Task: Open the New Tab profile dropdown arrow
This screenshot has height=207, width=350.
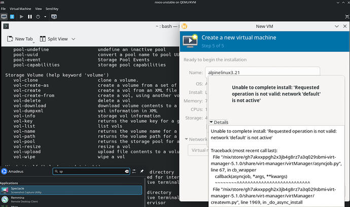Action: 33,42
